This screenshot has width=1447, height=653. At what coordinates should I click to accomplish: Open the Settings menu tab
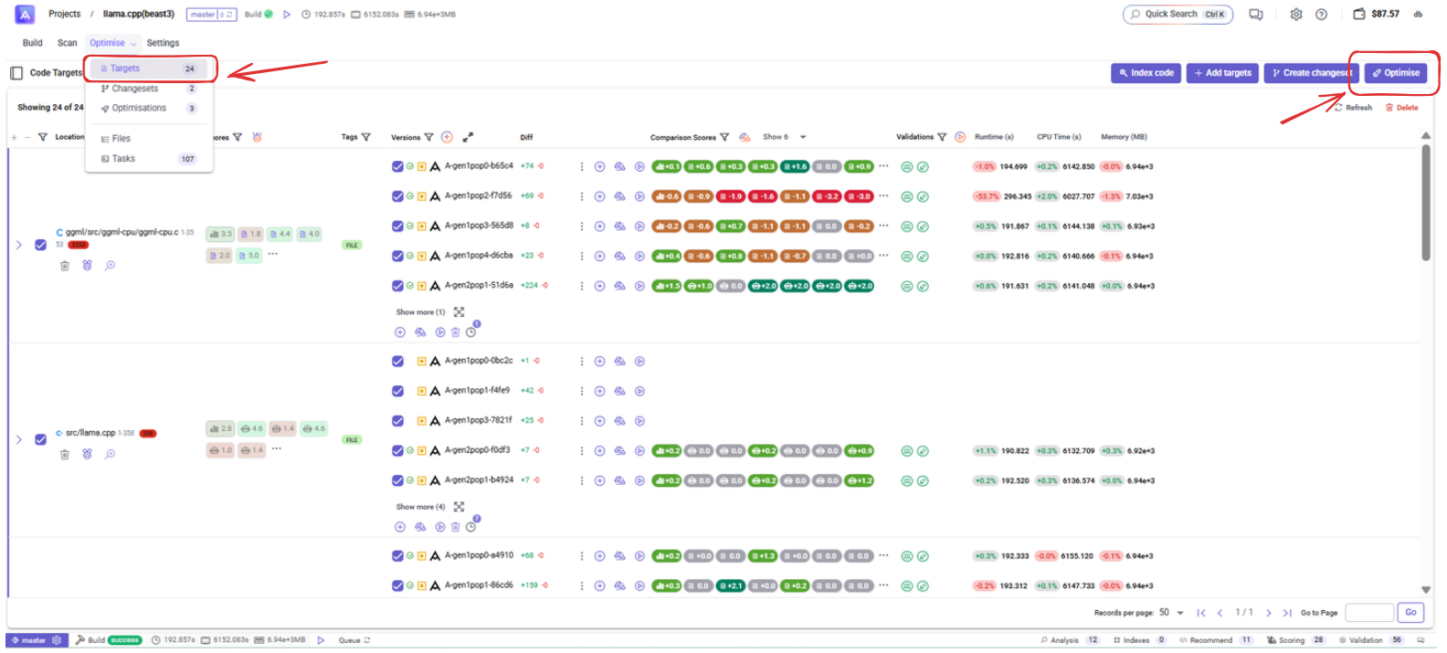[163, 43]
